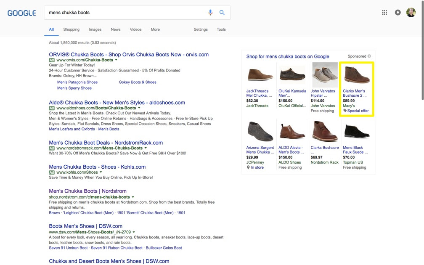424x265 pixels.
Task: Switch to the Images tab
Action: point(95,29)
